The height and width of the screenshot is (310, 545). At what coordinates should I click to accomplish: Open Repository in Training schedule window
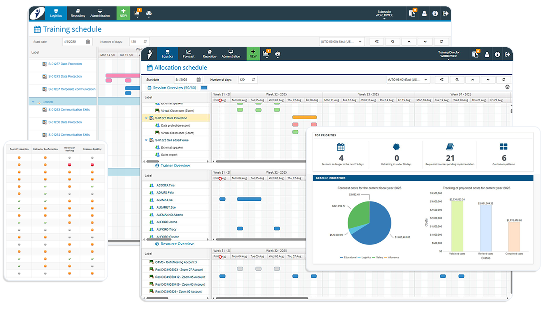coord(78,14)
